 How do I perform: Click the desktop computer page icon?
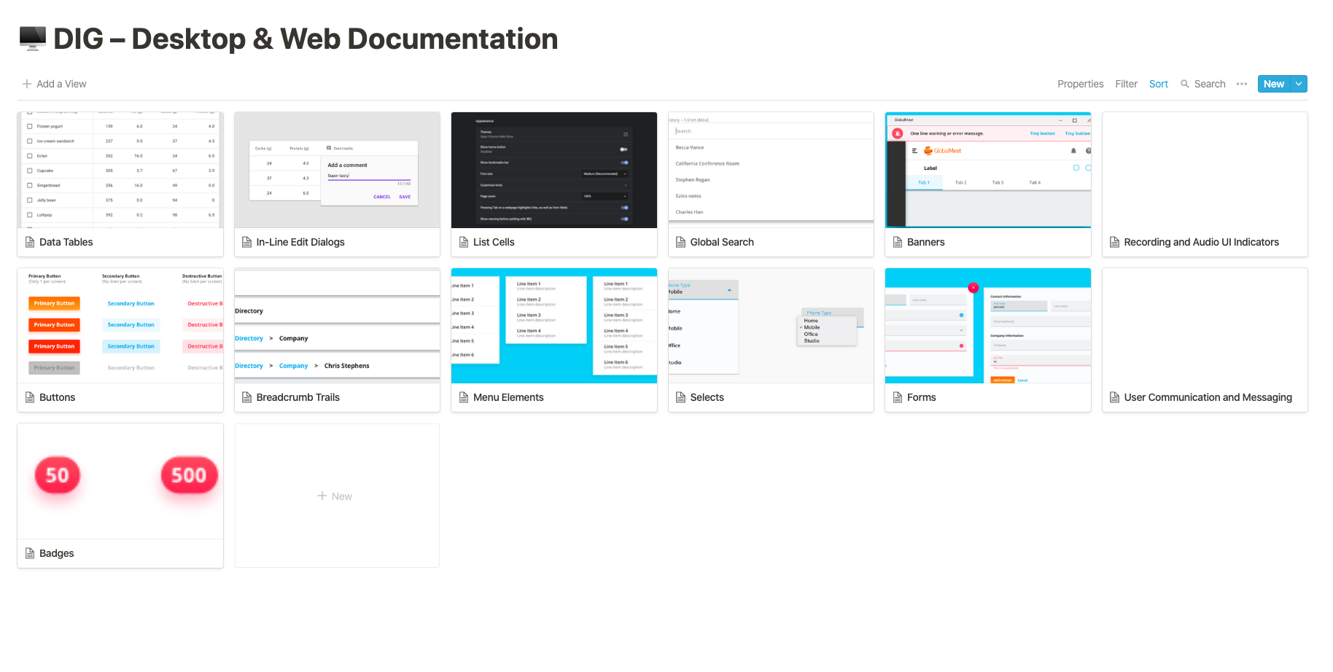point(32,39)
